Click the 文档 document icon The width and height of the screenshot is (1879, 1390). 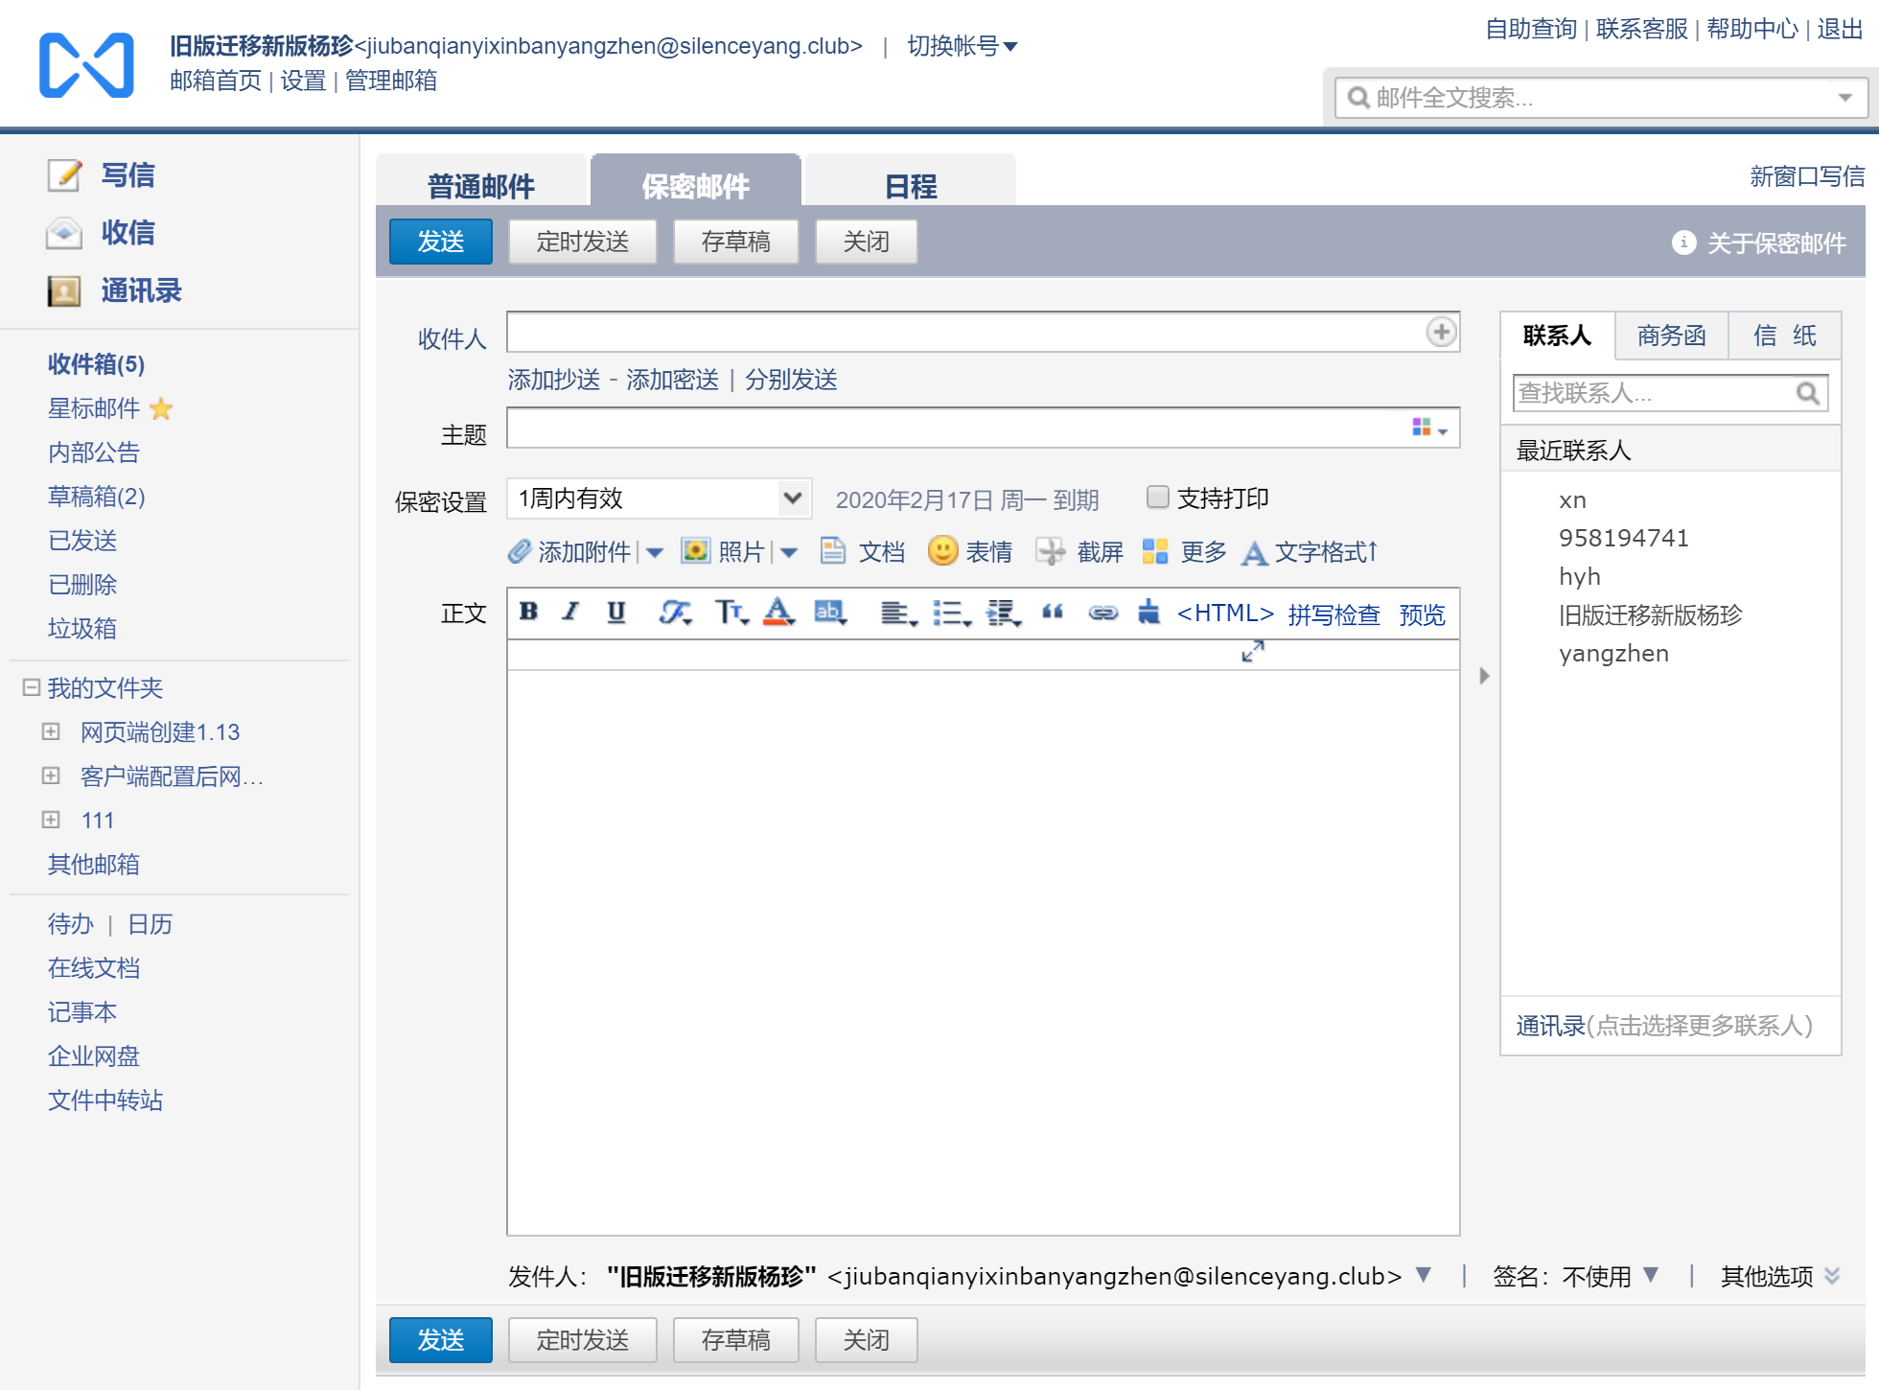(x=833, y=551)
